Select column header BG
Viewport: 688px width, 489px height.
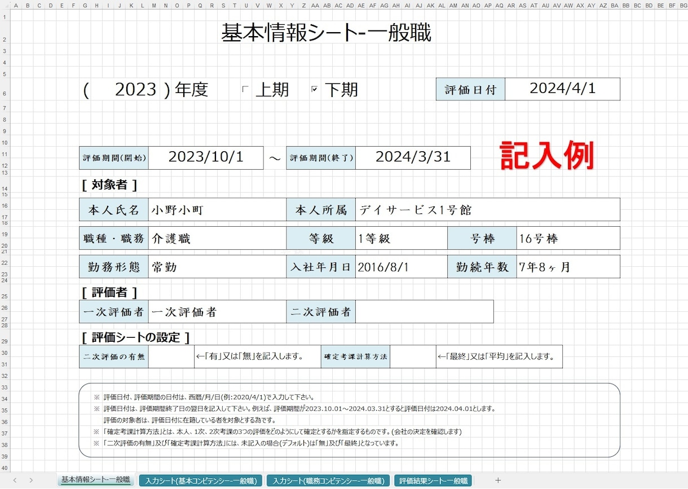pos(683,6)
